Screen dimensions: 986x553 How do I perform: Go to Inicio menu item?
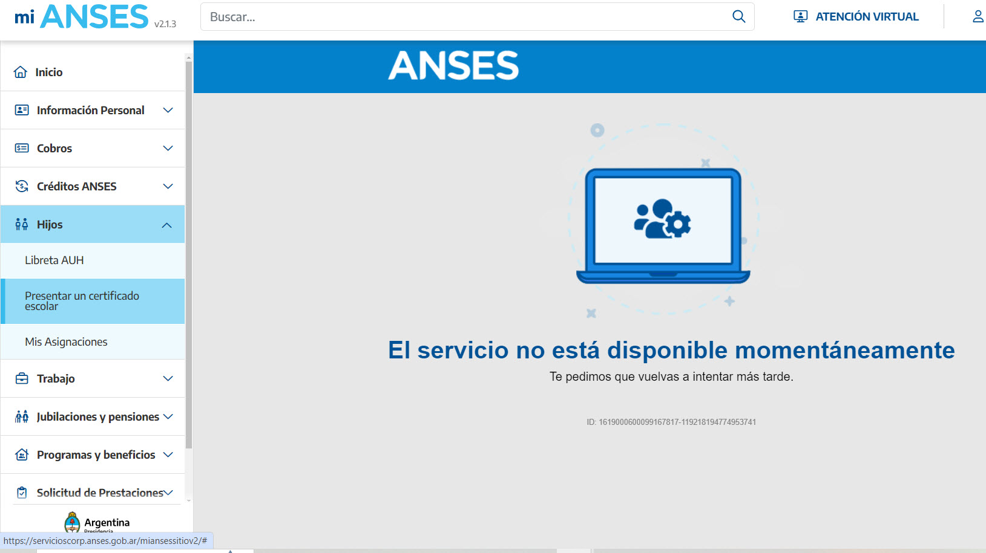click(93, 72)
